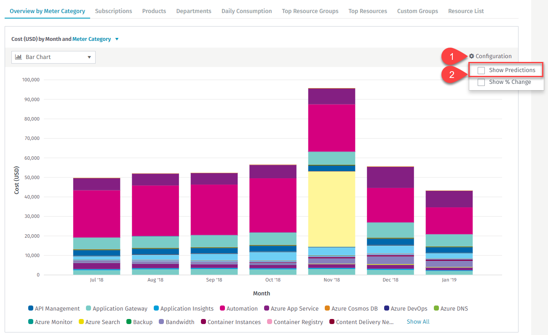Click the Automation pink legend marker
The image size is (548, 335).
[x=222, y=308]
